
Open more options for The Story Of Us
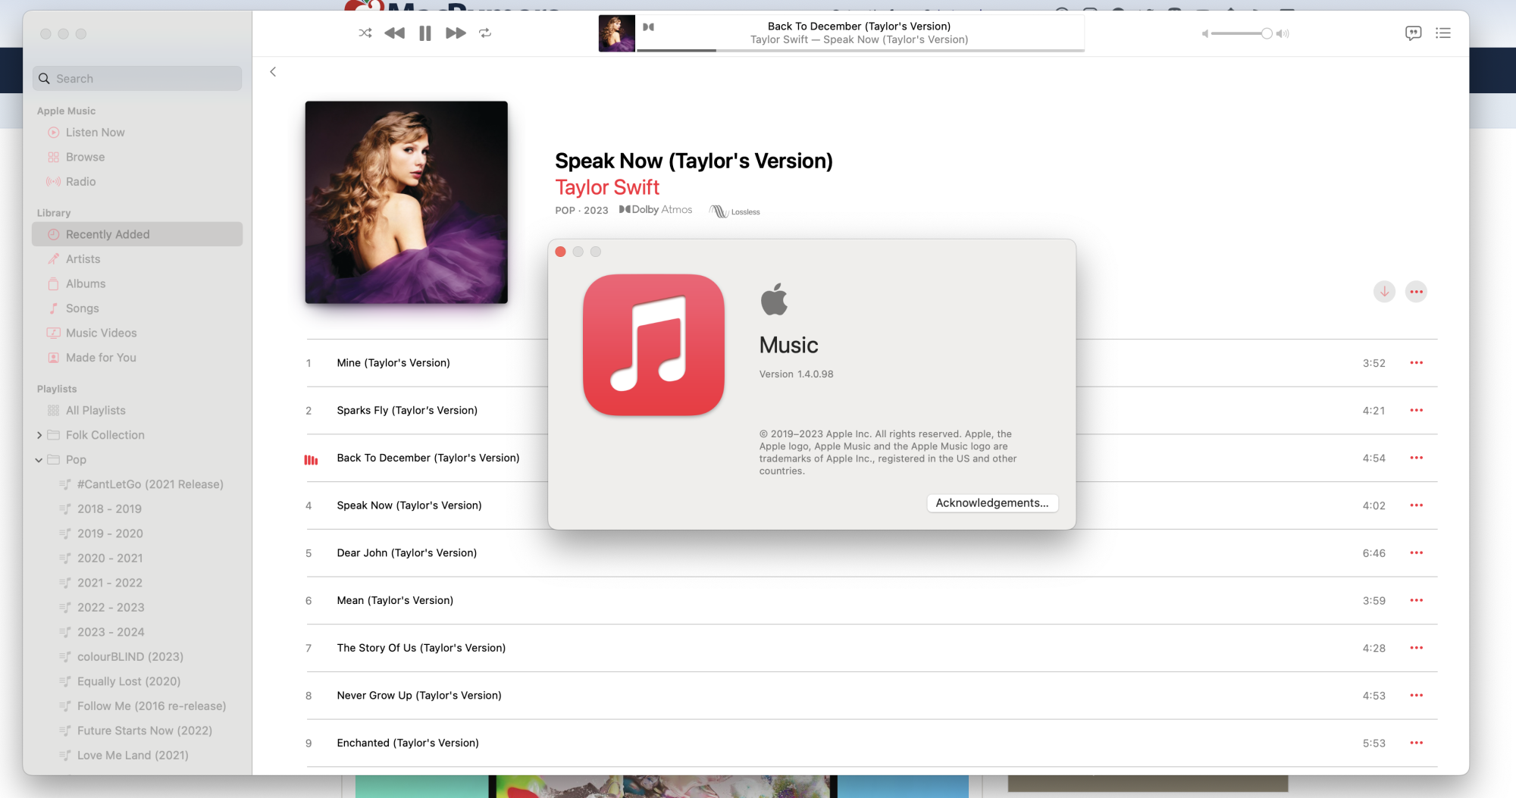1416,648
